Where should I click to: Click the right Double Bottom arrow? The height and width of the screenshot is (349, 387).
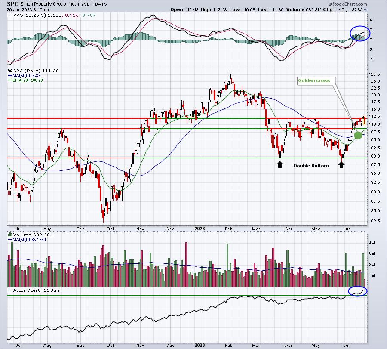341,164
